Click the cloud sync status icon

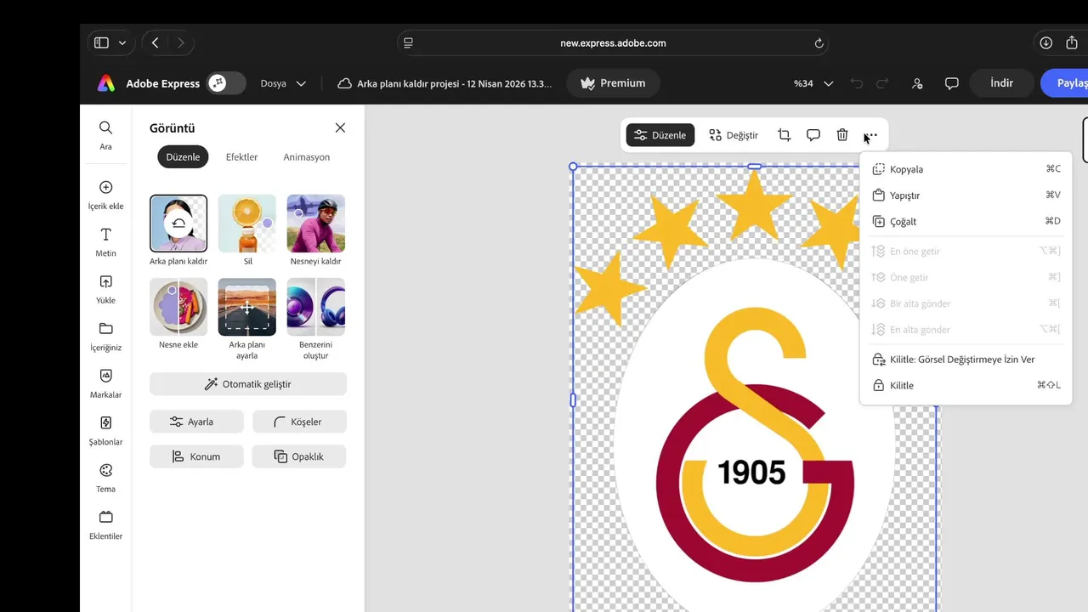pyautogui.click(x=344, y=83)
